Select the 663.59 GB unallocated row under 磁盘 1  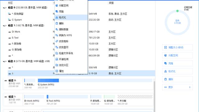point(81,55)
